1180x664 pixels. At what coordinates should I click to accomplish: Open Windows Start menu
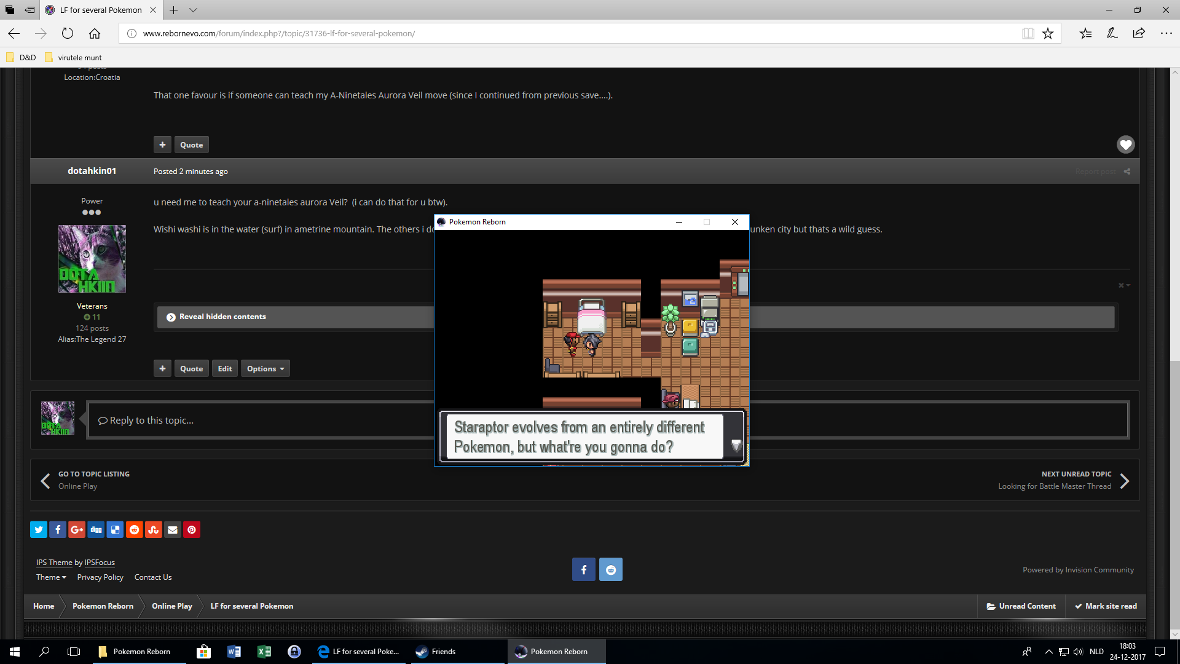(x=15, y=652)
